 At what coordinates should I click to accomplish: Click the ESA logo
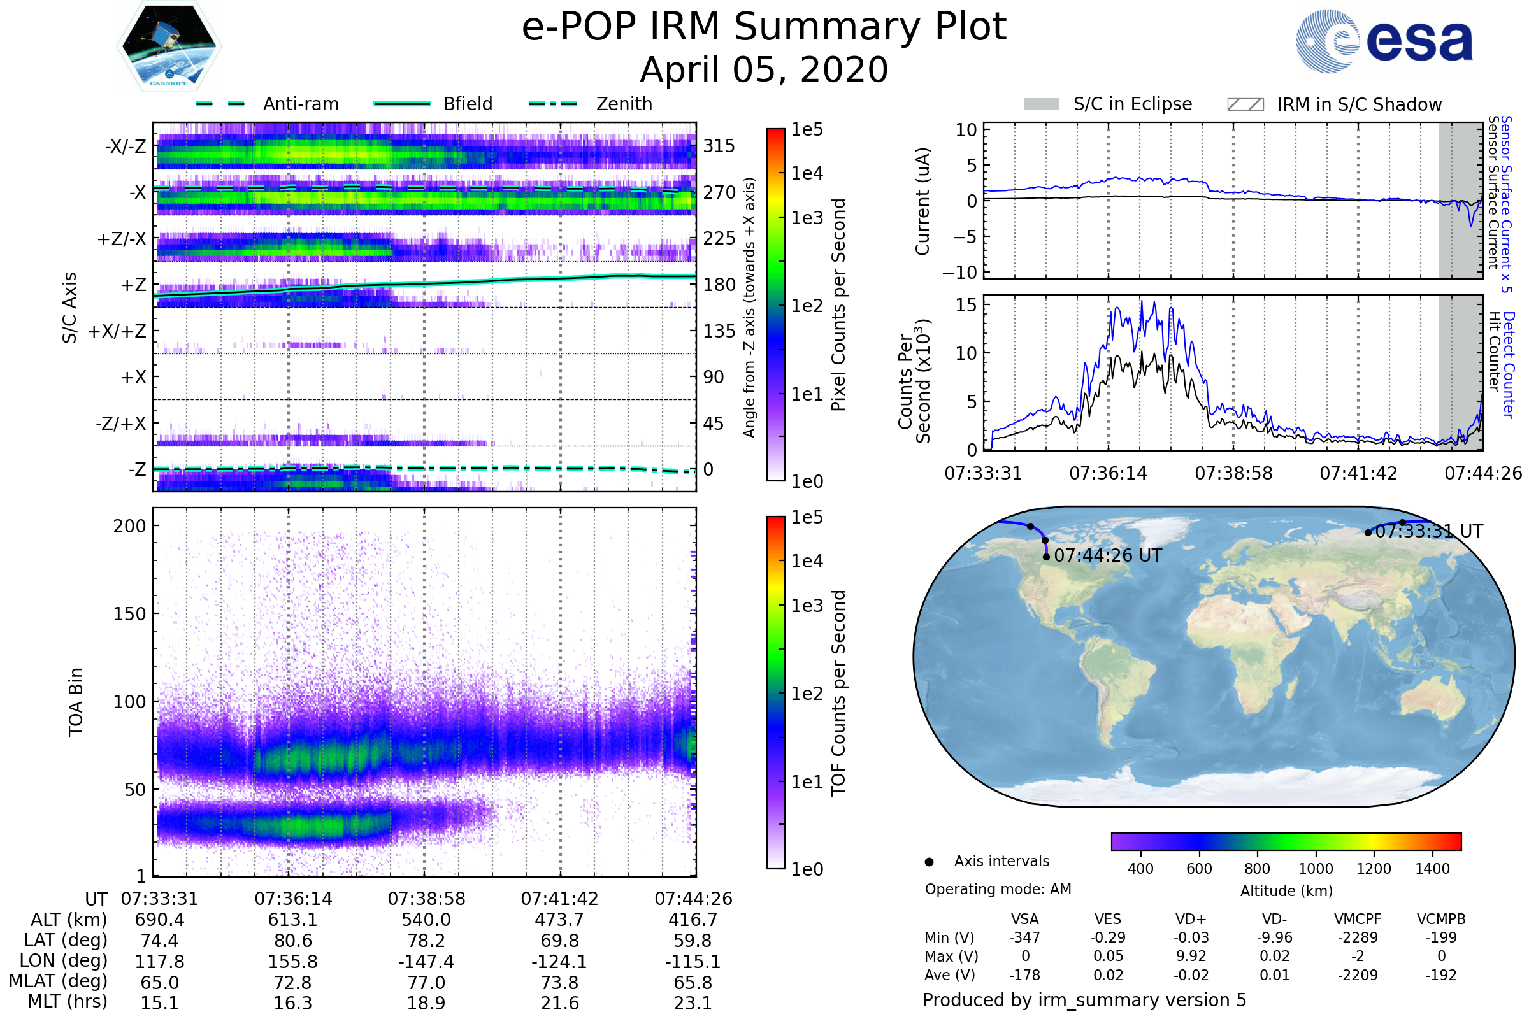tap(1383, 41)
